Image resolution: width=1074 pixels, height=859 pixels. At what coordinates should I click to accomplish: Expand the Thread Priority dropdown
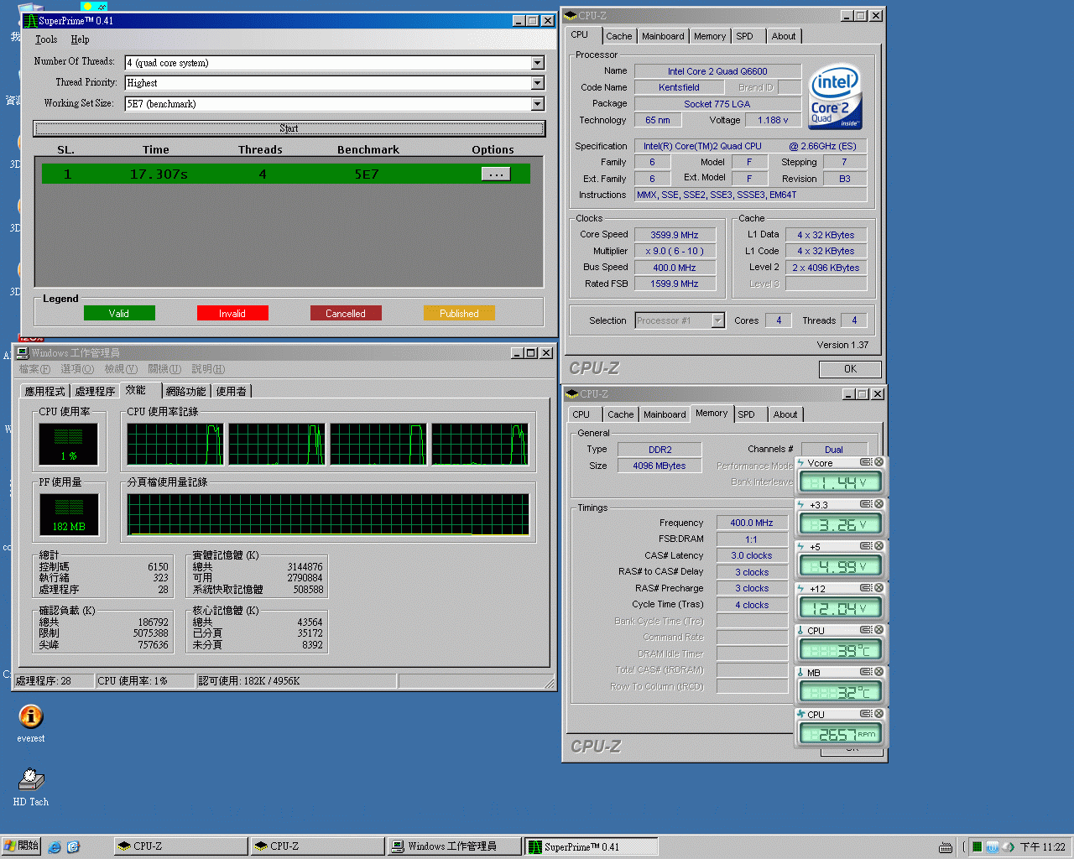point(537,83)
